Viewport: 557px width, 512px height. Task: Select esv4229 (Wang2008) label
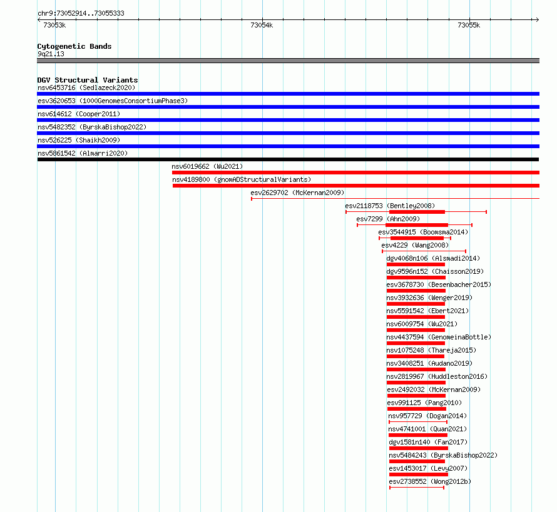point(415,245)
